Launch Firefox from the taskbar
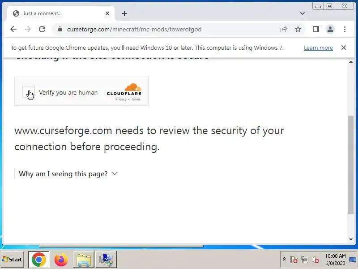This screenshot has width=358, height=269. click(x=61, y=260)
